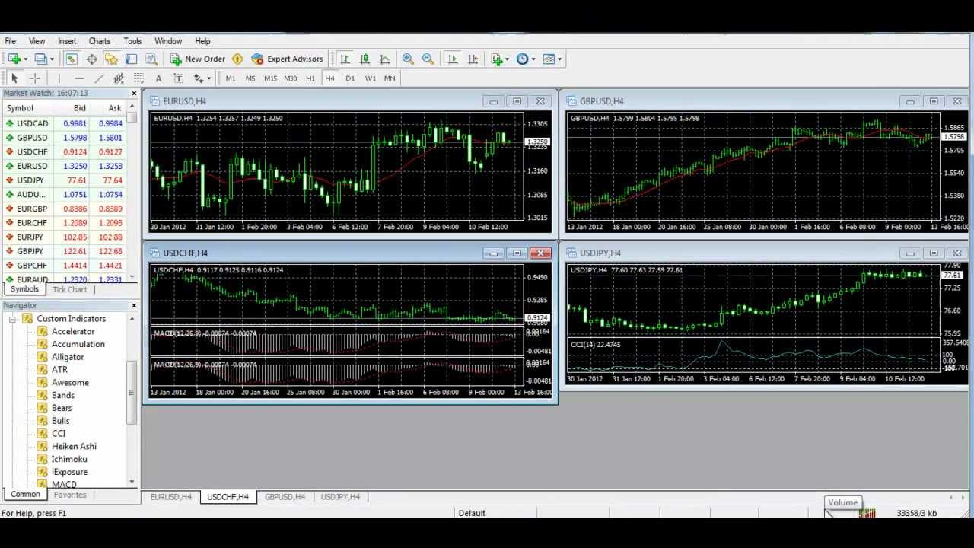This screenshot has width=974, height=548.
Task: Toggle the Navigator panel star-folder icon
Action: pos(111,59)
